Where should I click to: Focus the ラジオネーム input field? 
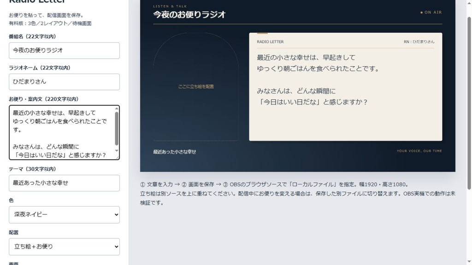(x=64, y=82)
